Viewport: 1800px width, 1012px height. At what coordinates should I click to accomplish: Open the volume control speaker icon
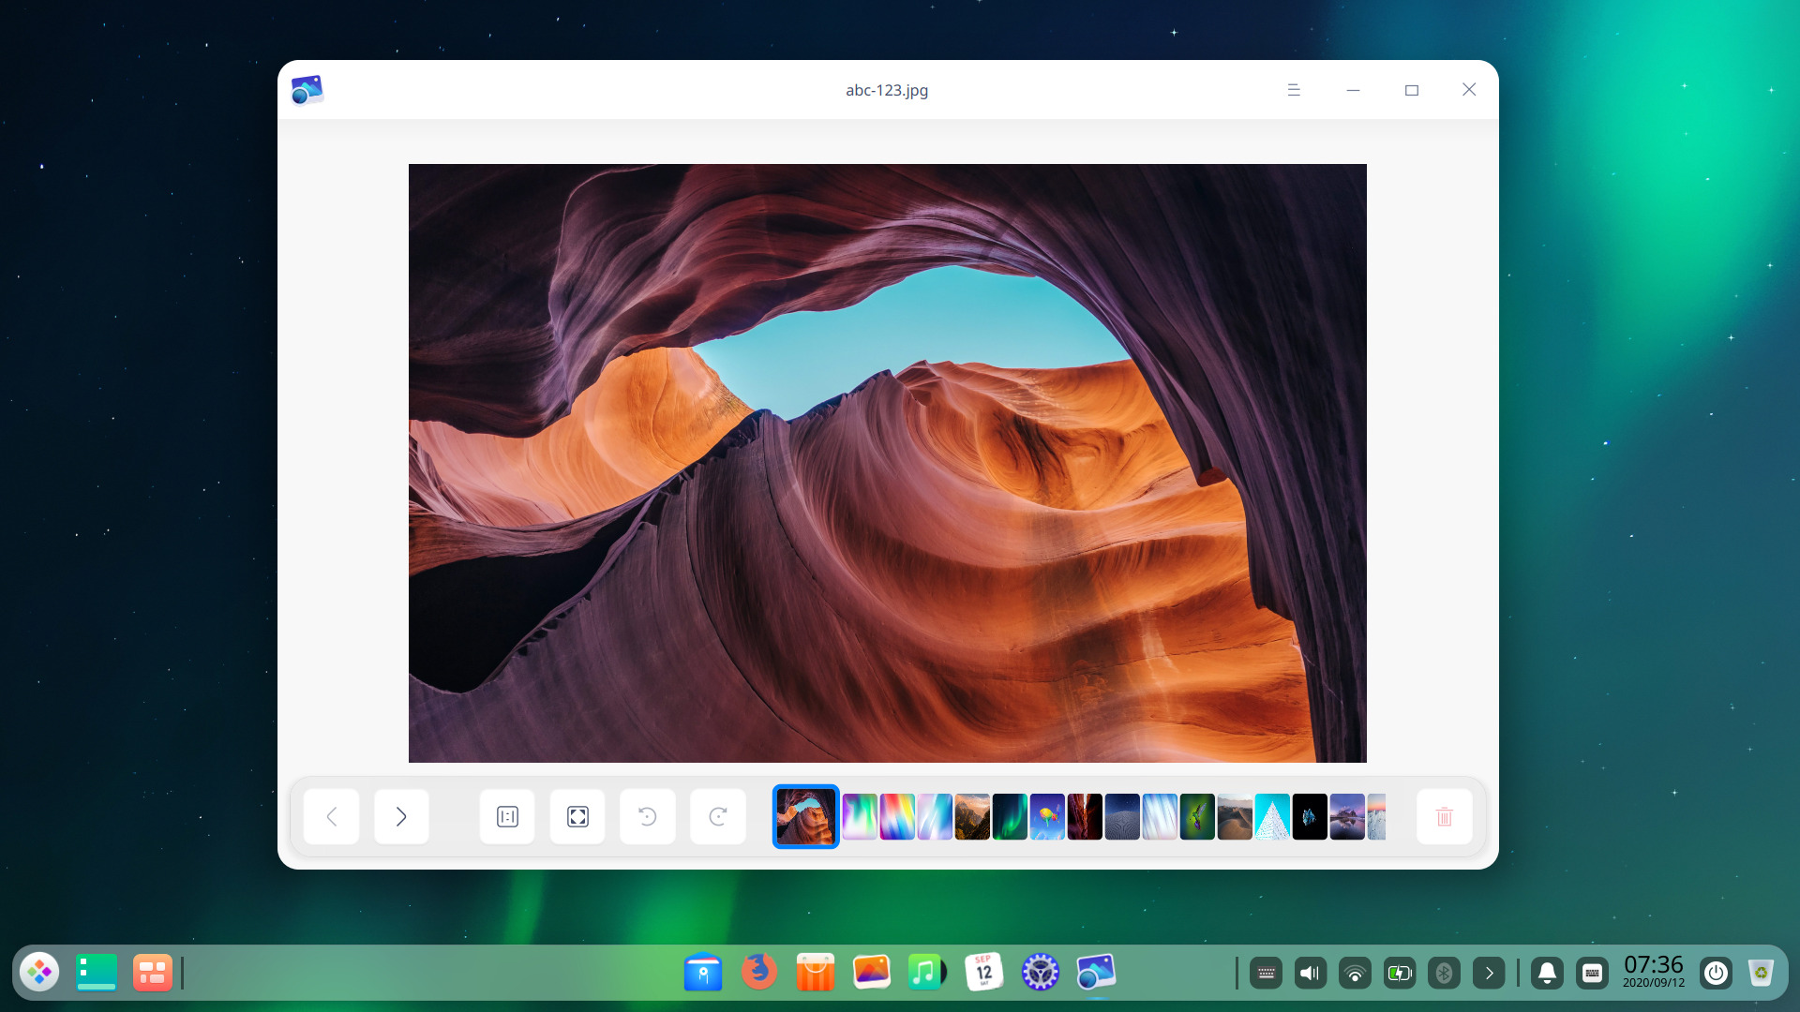click(1310, 972)
